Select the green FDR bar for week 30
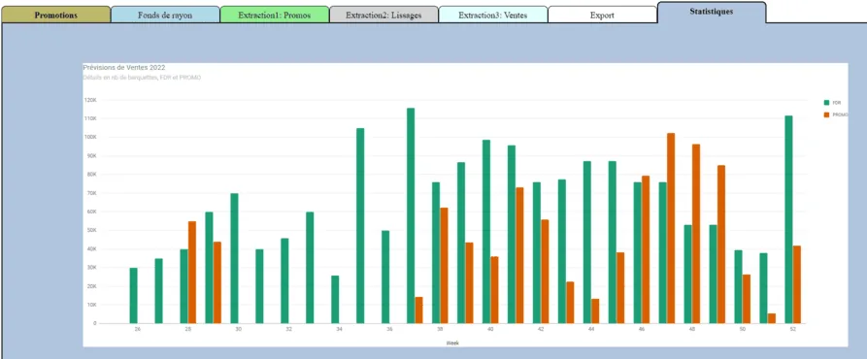Image resolution: width=867 pixels, height=359 pixels. [x=234, y=258]
